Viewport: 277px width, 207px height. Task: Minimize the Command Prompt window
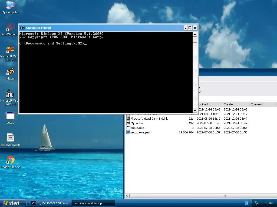pos(186,28)
